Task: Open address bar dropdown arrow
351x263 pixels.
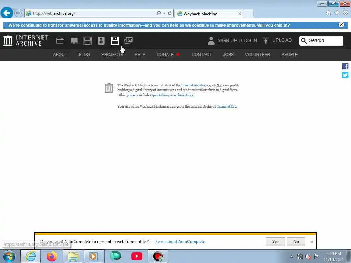Action: (164, 13)
